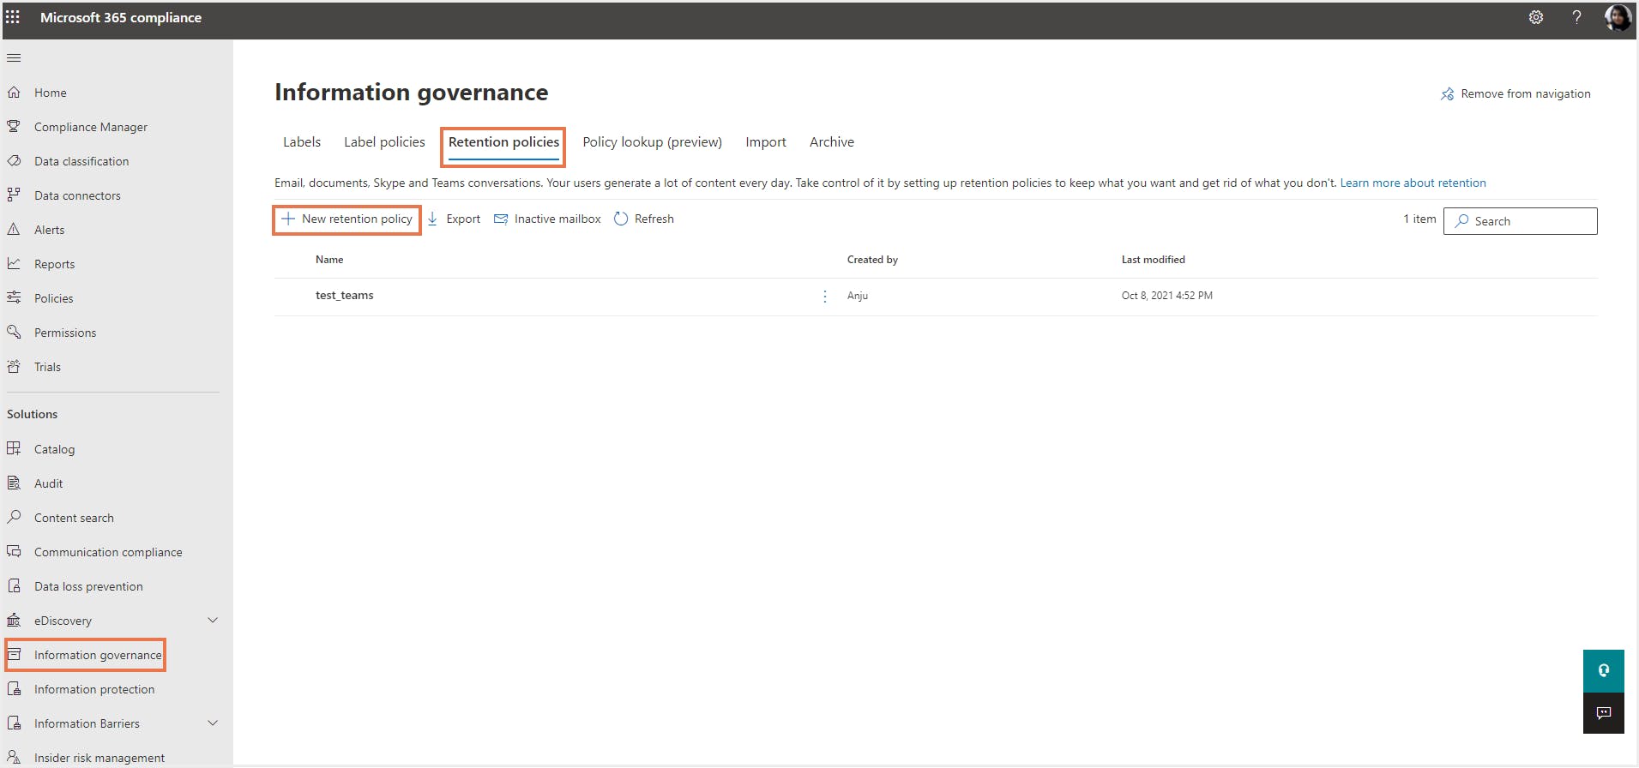This screenshot has height=768, width=1639.
Task: Click the Data classification tag icon
Action: 14,161
